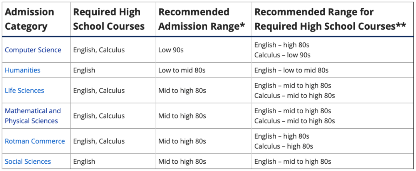Click Calculus – high 80s in Rotman row
The height and width of the screenshot is (171, 416).
[x=283, y=146]
